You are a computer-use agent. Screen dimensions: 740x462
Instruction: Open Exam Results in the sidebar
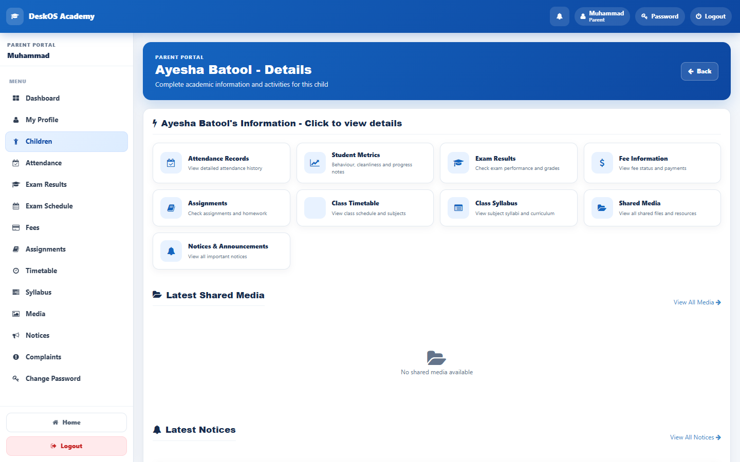(66, 184)
